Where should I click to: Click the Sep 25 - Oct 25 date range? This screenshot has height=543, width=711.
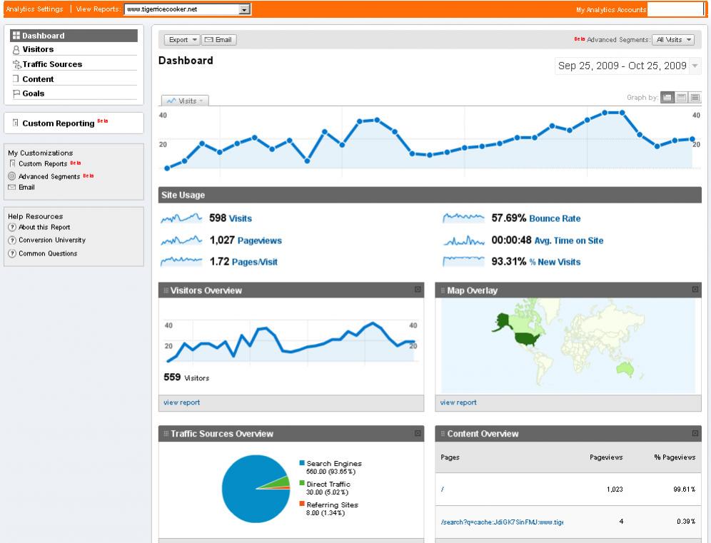click(x=622, y=66)
